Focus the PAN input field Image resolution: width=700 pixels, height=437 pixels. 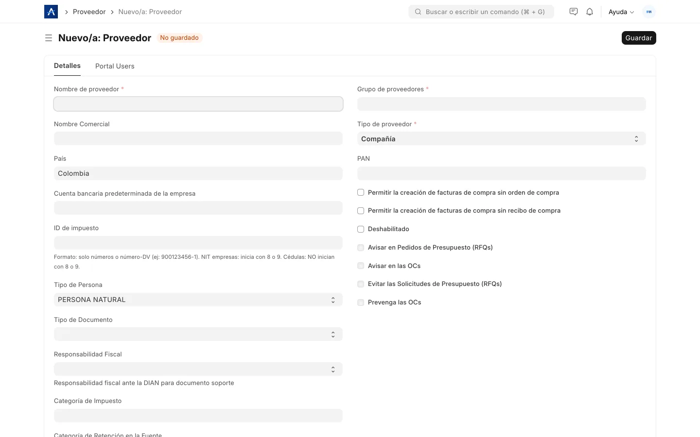[x=502, y=173]
